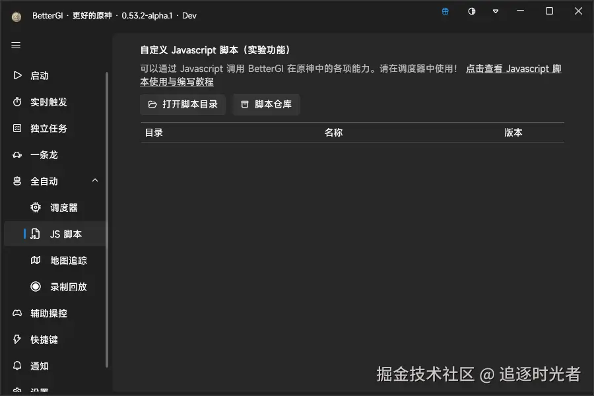The image size is (594, 396).
Task: Minimize the BetterGI window
Action: pos(521,11)
